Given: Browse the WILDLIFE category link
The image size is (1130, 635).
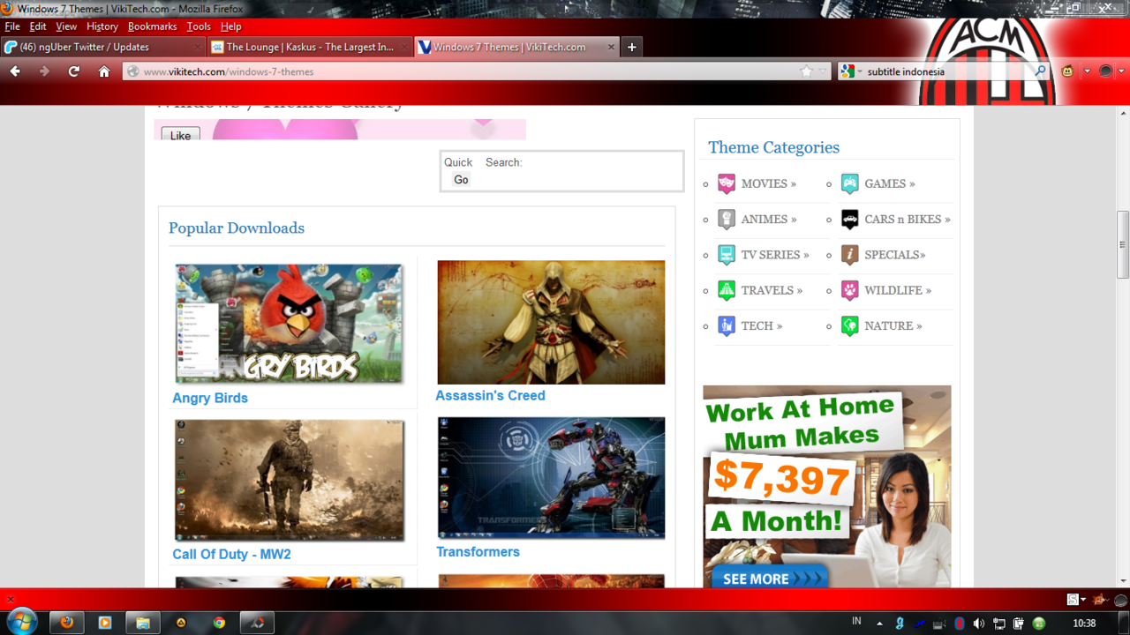Looking at the screenshot, I should 898,290.
